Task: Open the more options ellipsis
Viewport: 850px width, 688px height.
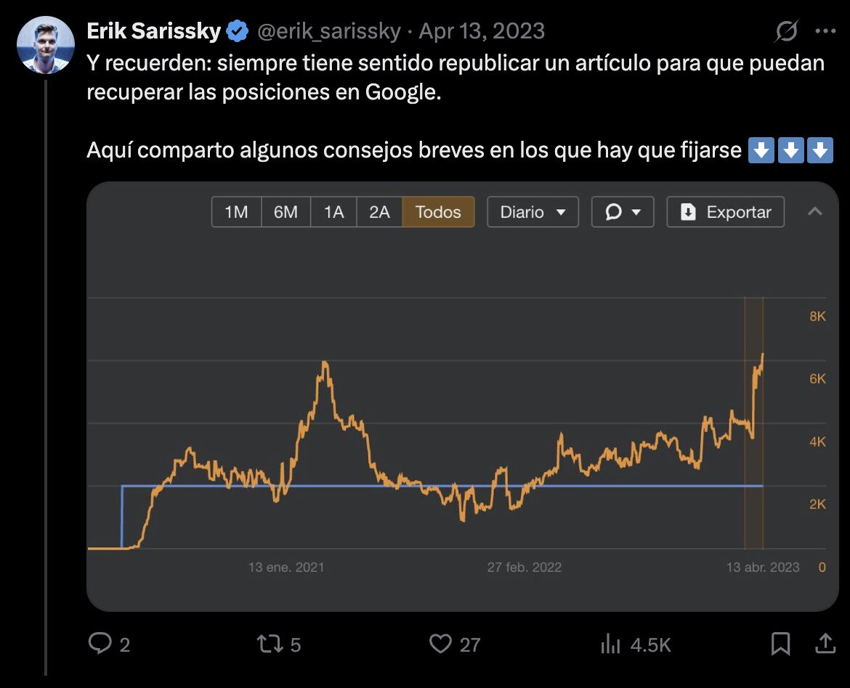Action: (825, 30)
